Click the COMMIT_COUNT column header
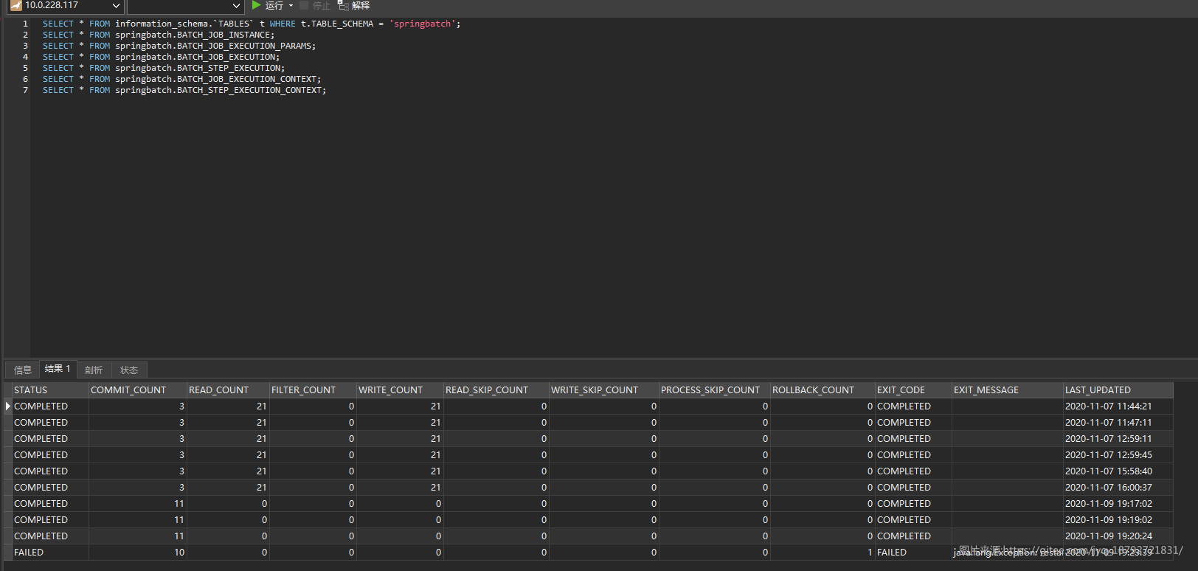The height and width of the screenshot is (571, 1198). (138, 390)
